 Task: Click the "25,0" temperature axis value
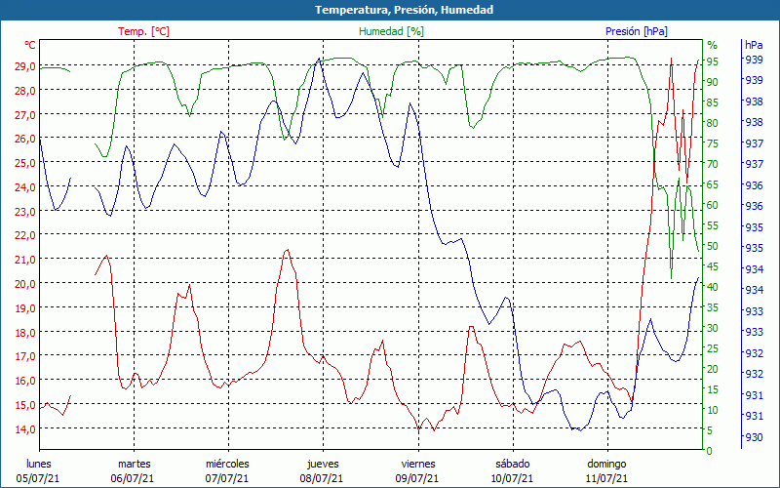26,163
